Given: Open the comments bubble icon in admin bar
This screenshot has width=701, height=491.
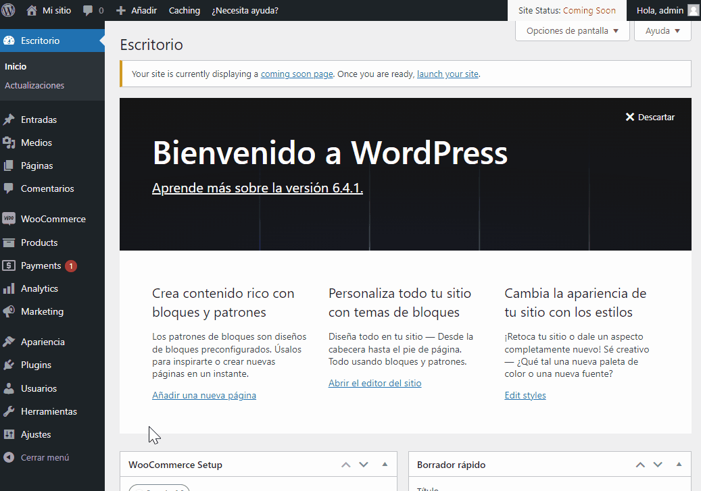Looking at the screenshot, I should coord(88,11).
